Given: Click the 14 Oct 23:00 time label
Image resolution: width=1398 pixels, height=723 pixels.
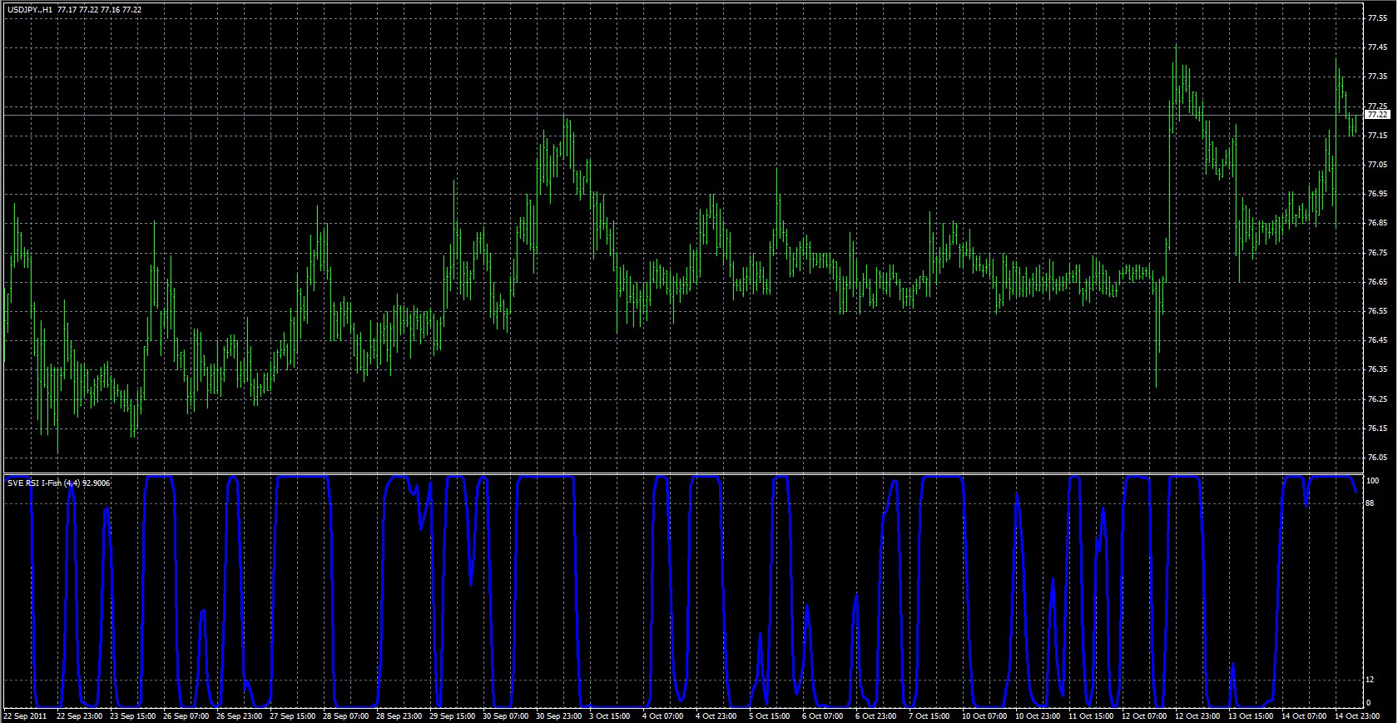Looking at the screenshot, I should (x=1358, y=716).
